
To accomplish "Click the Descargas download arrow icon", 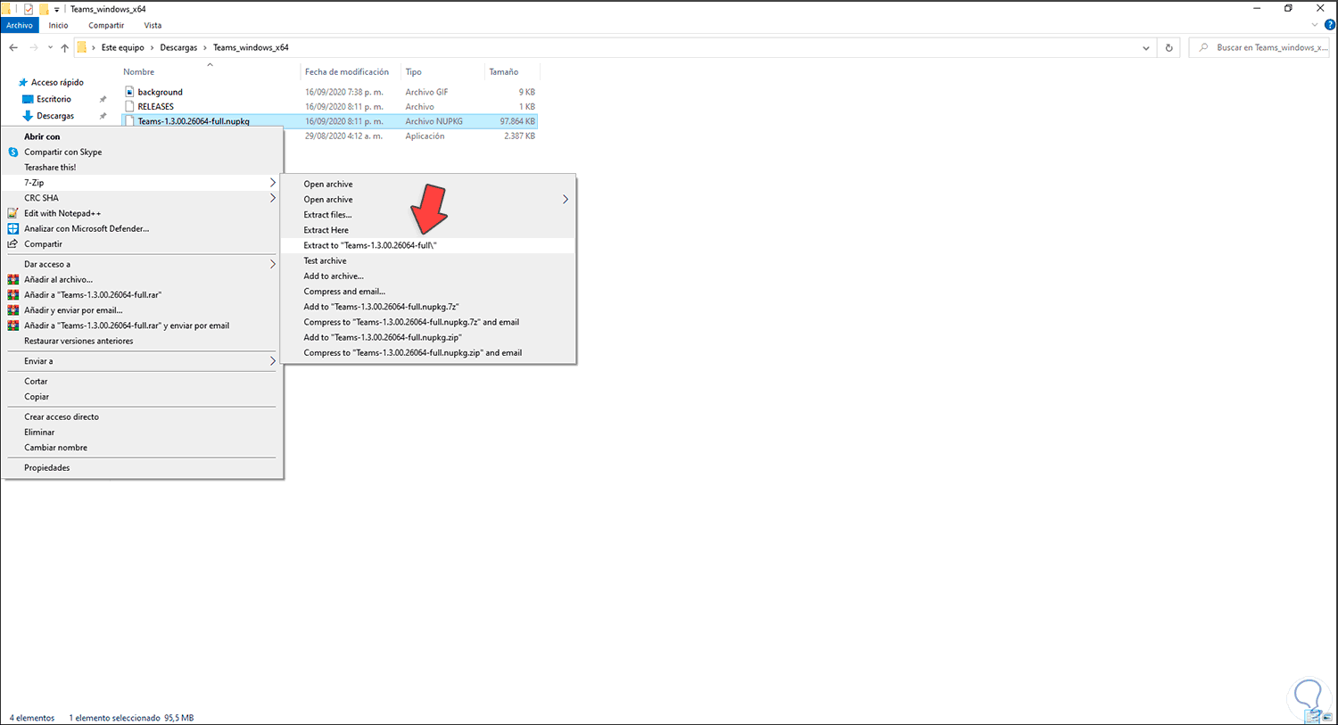I will 28,116.
